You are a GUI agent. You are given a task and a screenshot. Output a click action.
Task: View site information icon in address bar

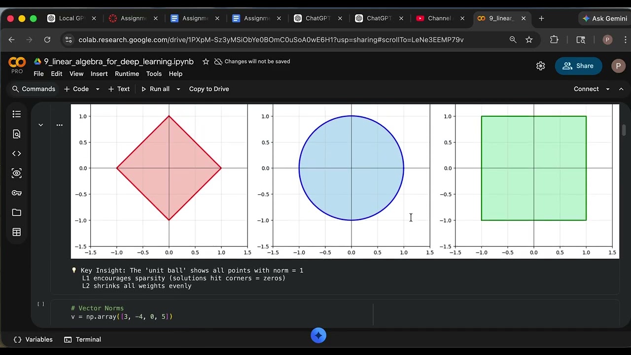click(x=69, y=40)
